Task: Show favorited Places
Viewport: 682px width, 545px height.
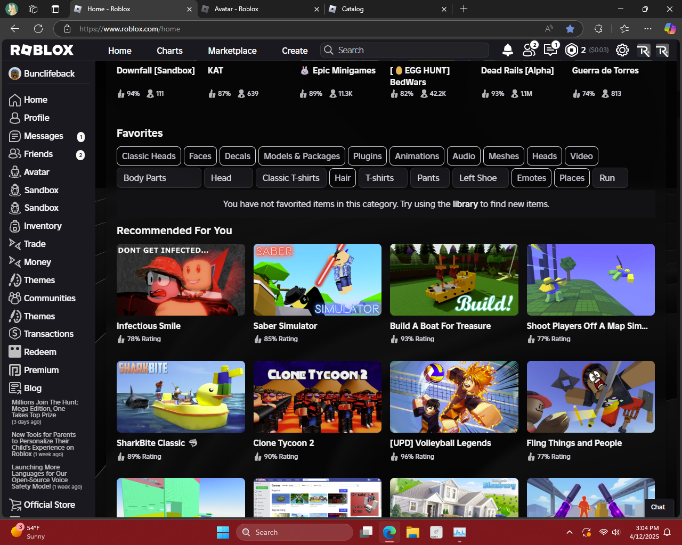Action: point(572,178)
